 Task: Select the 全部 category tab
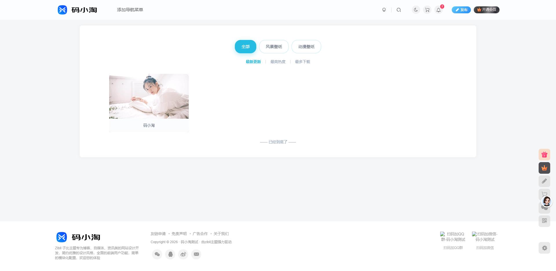pos(246,47)
